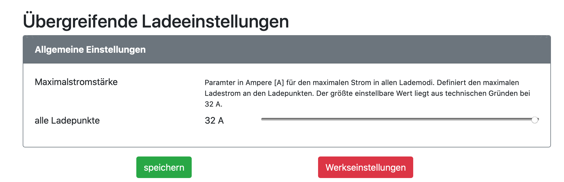
Task: Click the trailing 32 A. description text
Action: pyautogui.click(x=213, y=104)
